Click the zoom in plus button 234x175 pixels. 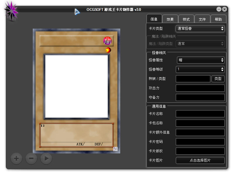[16, 158]
